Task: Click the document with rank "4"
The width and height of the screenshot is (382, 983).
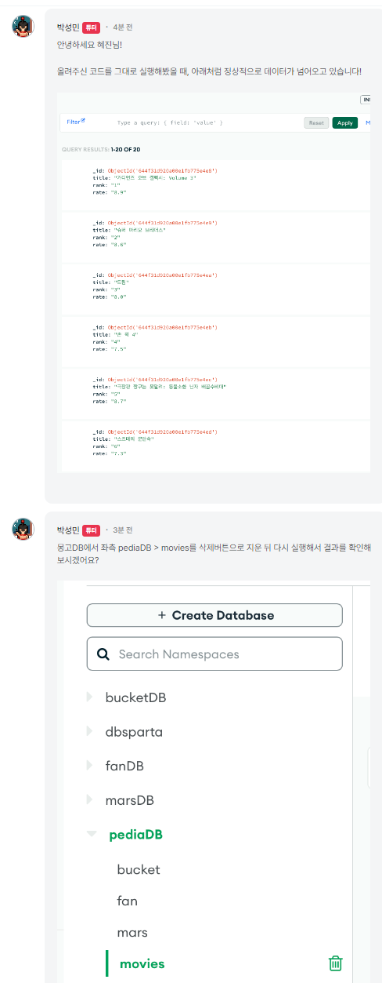Action: [215, 341]
